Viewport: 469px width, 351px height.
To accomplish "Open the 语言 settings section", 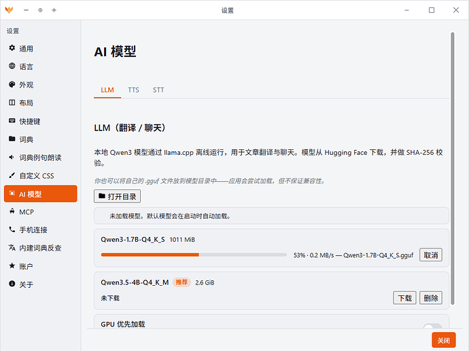I will click(x=40, y=67).
